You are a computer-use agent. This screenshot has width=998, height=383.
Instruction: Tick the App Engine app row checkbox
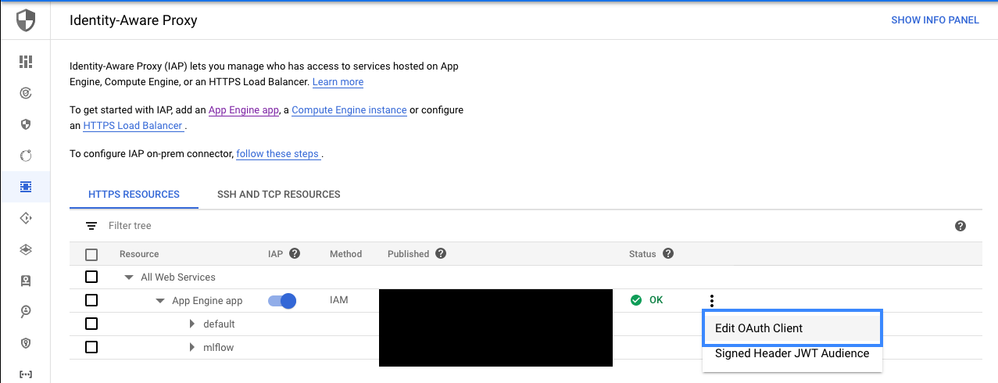point(91,300)
